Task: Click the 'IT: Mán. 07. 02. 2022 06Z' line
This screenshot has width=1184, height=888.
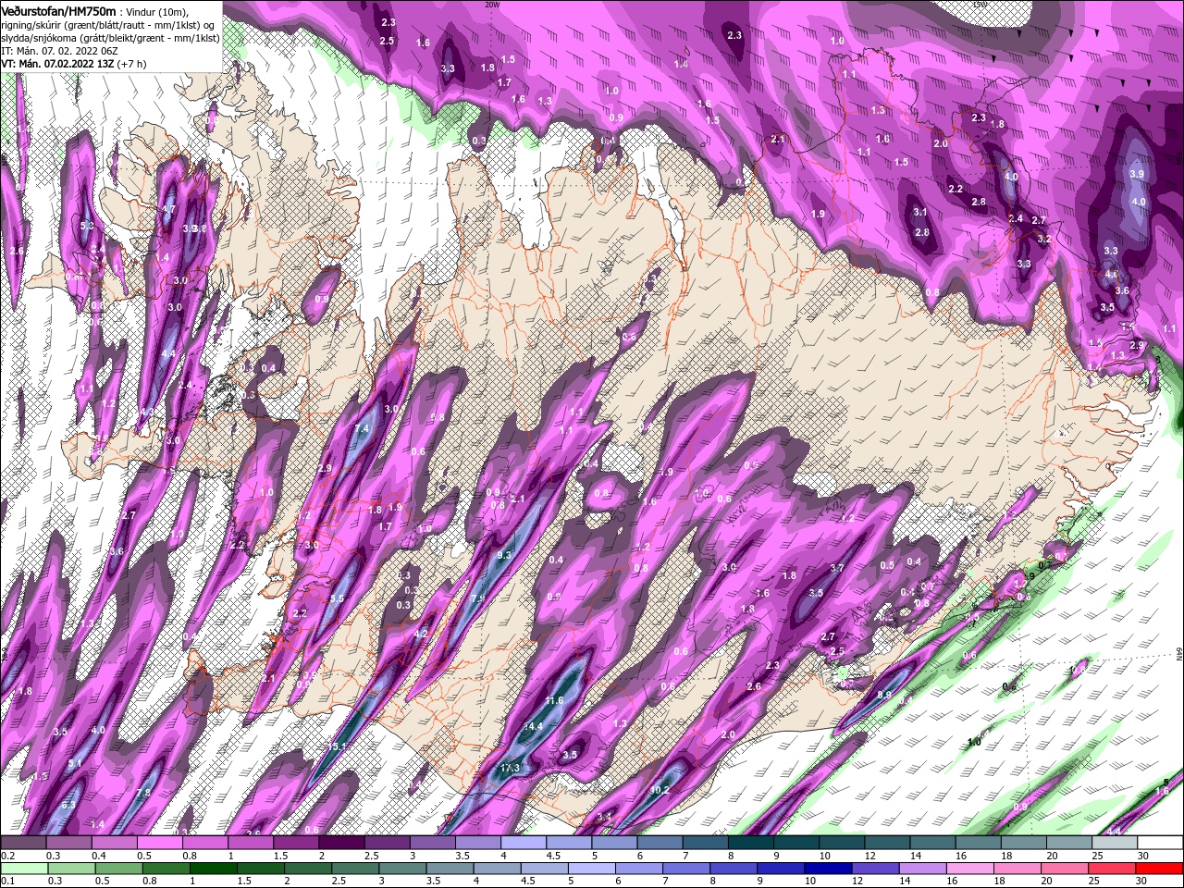Action: [59, 51]
